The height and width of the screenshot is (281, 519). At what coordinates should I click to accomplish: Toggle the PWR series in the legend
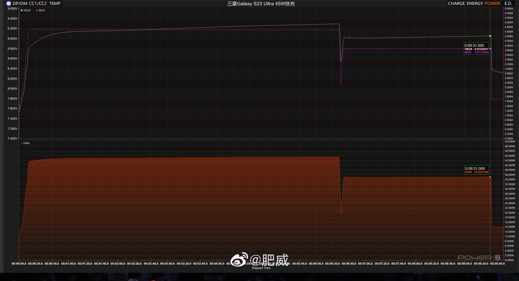point(25,143)
